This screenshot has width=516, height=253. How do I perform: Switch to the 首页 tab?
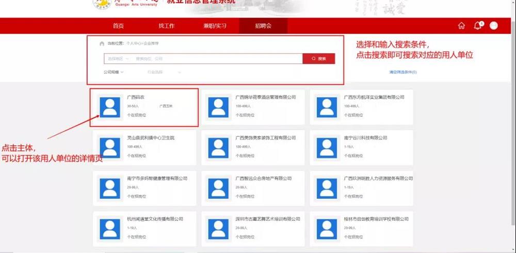coord(118,26)
